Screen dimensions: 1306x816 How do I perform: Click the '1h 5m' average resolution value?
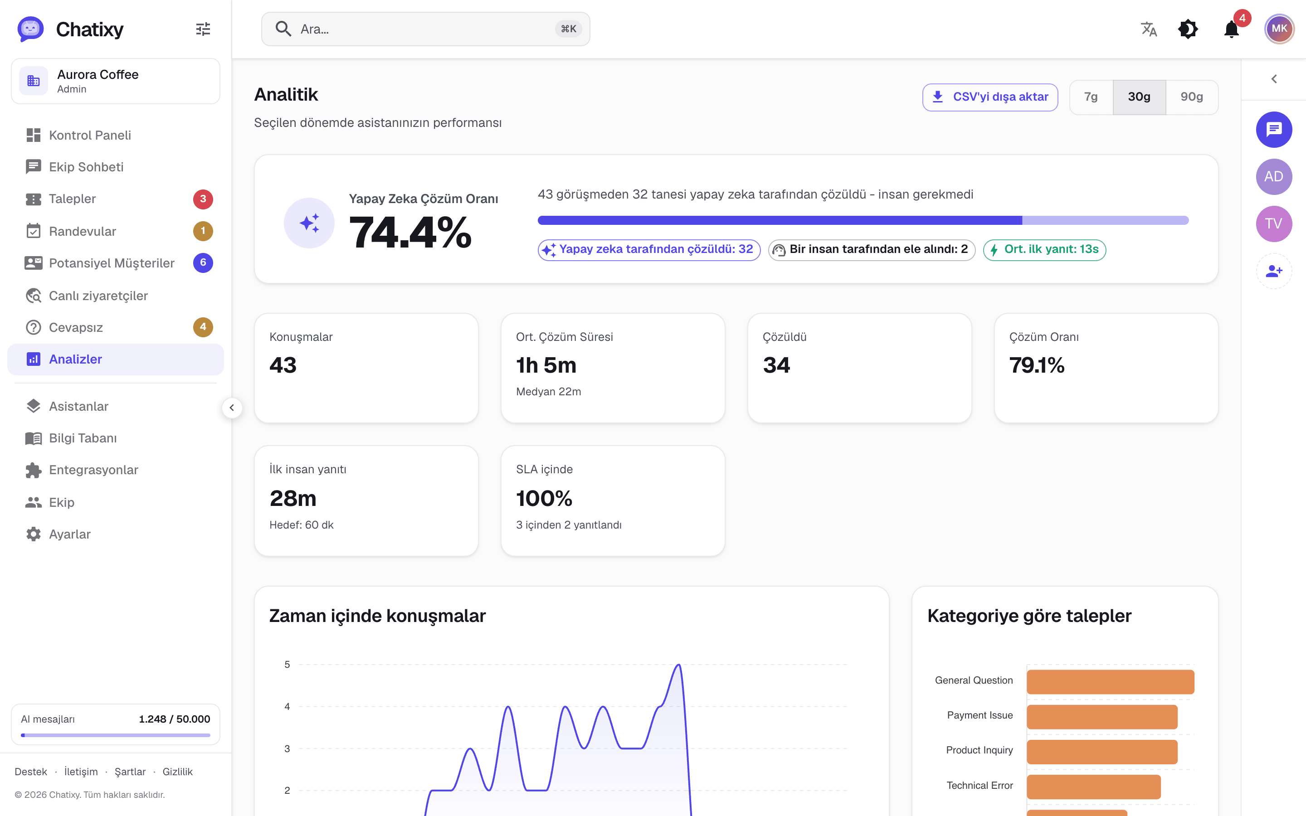546,365
